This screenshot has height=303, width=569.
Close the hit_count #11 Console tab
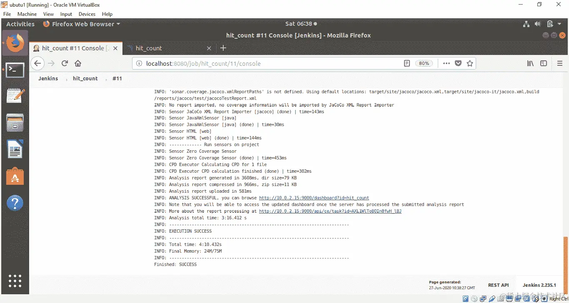115,48
